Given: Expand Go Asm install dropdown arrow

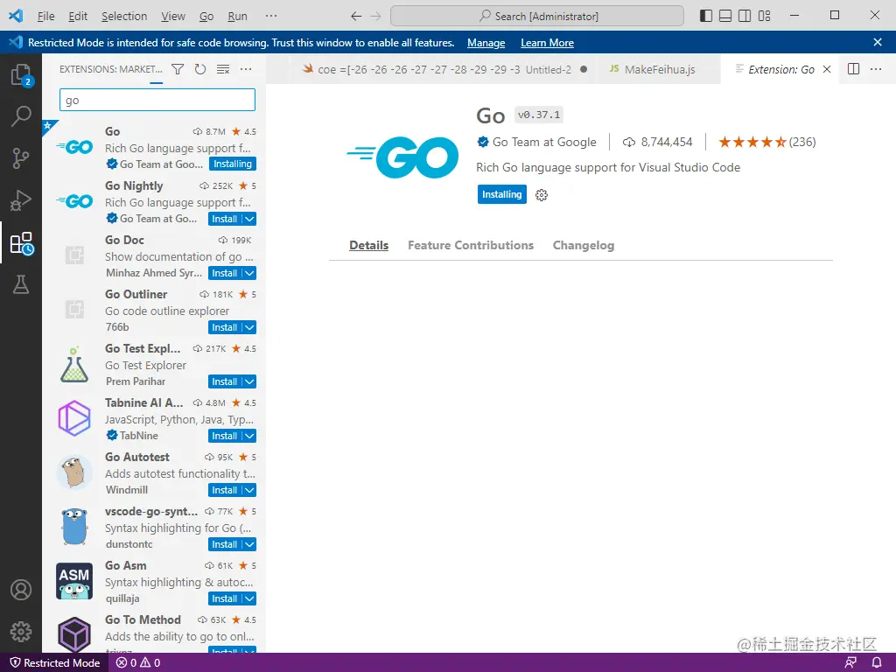Looking at the screenshot, I should pos(249,598).
